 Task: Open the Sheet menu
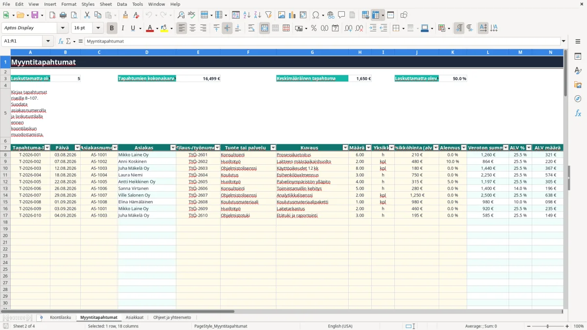pyautogui.click(x=106, y=4)
